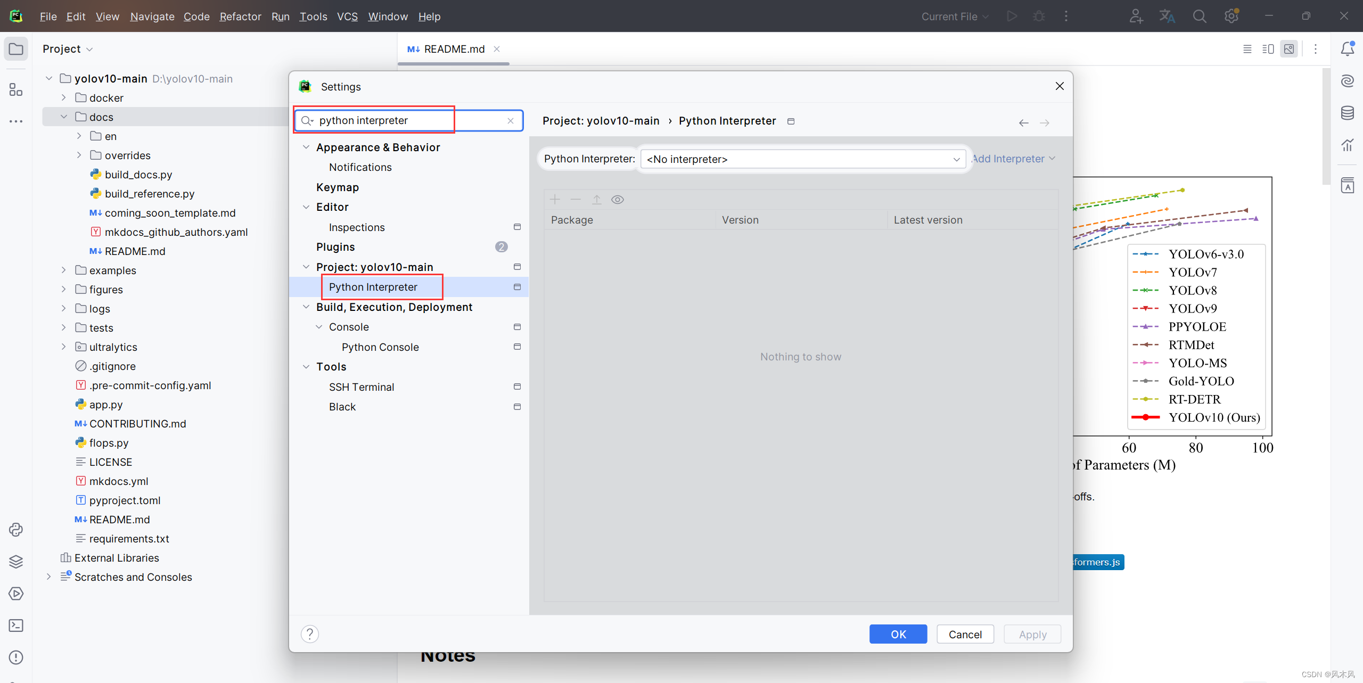Image resolution: width=1363 pixels, height=683 pixels.
Task: Collapse Build, Execution, Deployment settings group
Action: [x=306, y=307]
